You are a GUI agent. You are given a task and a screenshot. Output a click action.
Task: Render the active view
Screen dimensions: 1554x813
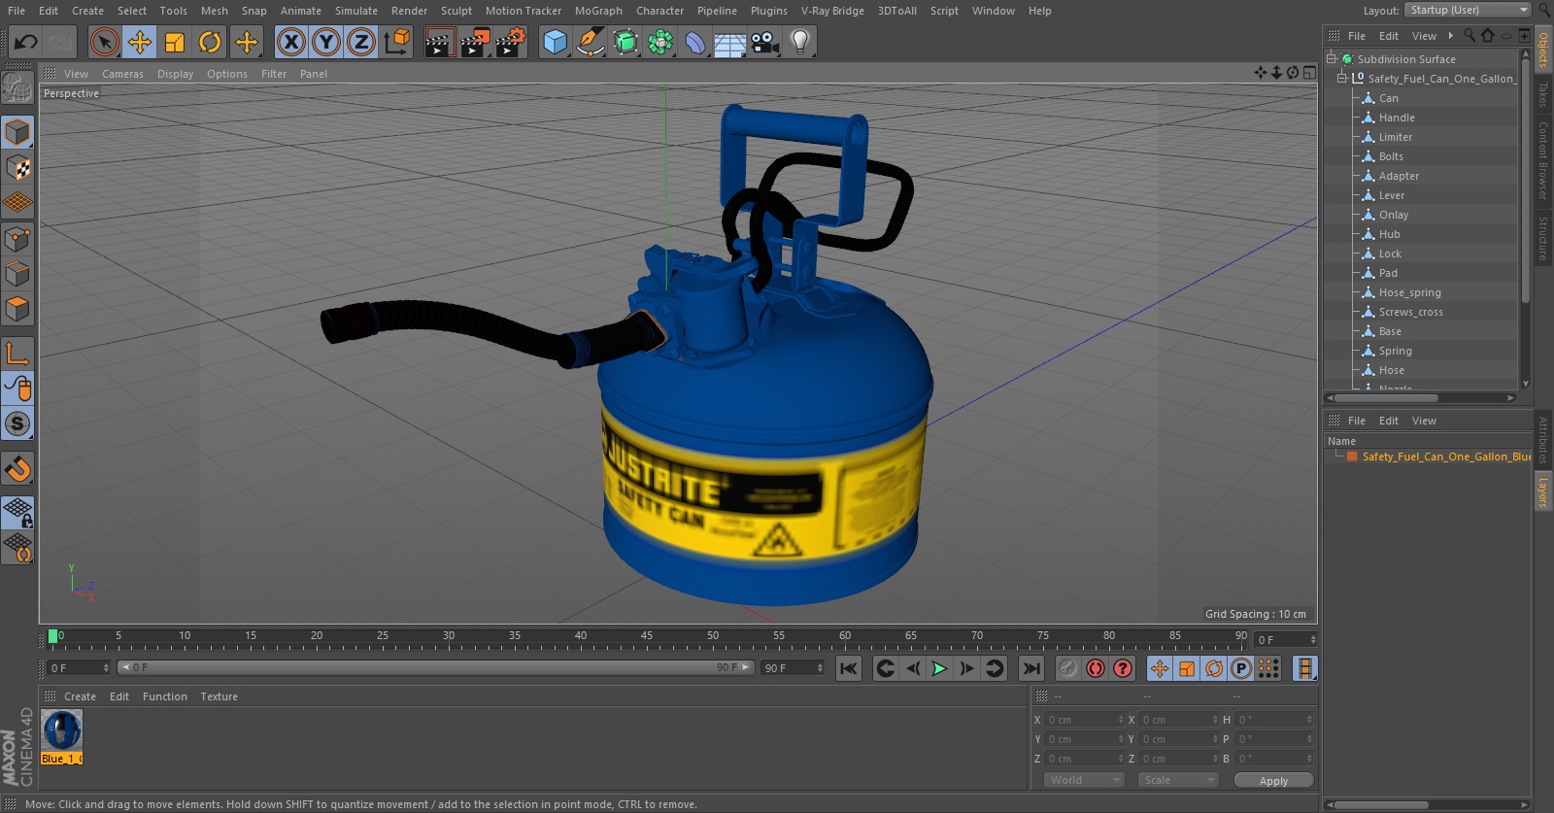coord(439,42)
